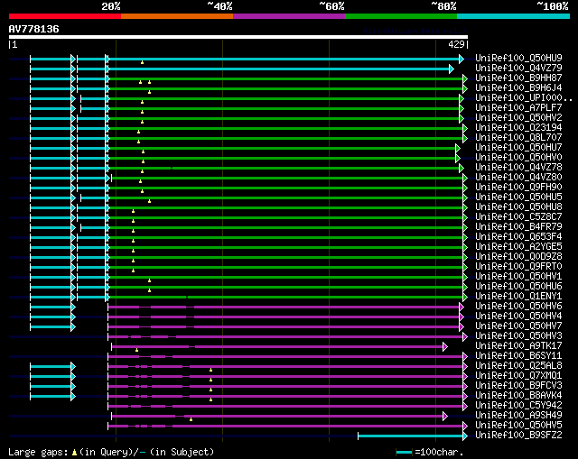Open the UniRef100_B9SFZ2 label

[x=518, y=436]
